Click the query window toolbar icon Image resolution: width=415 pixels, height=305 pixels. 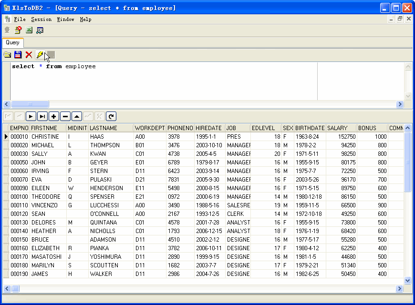[x=40, y=30]
